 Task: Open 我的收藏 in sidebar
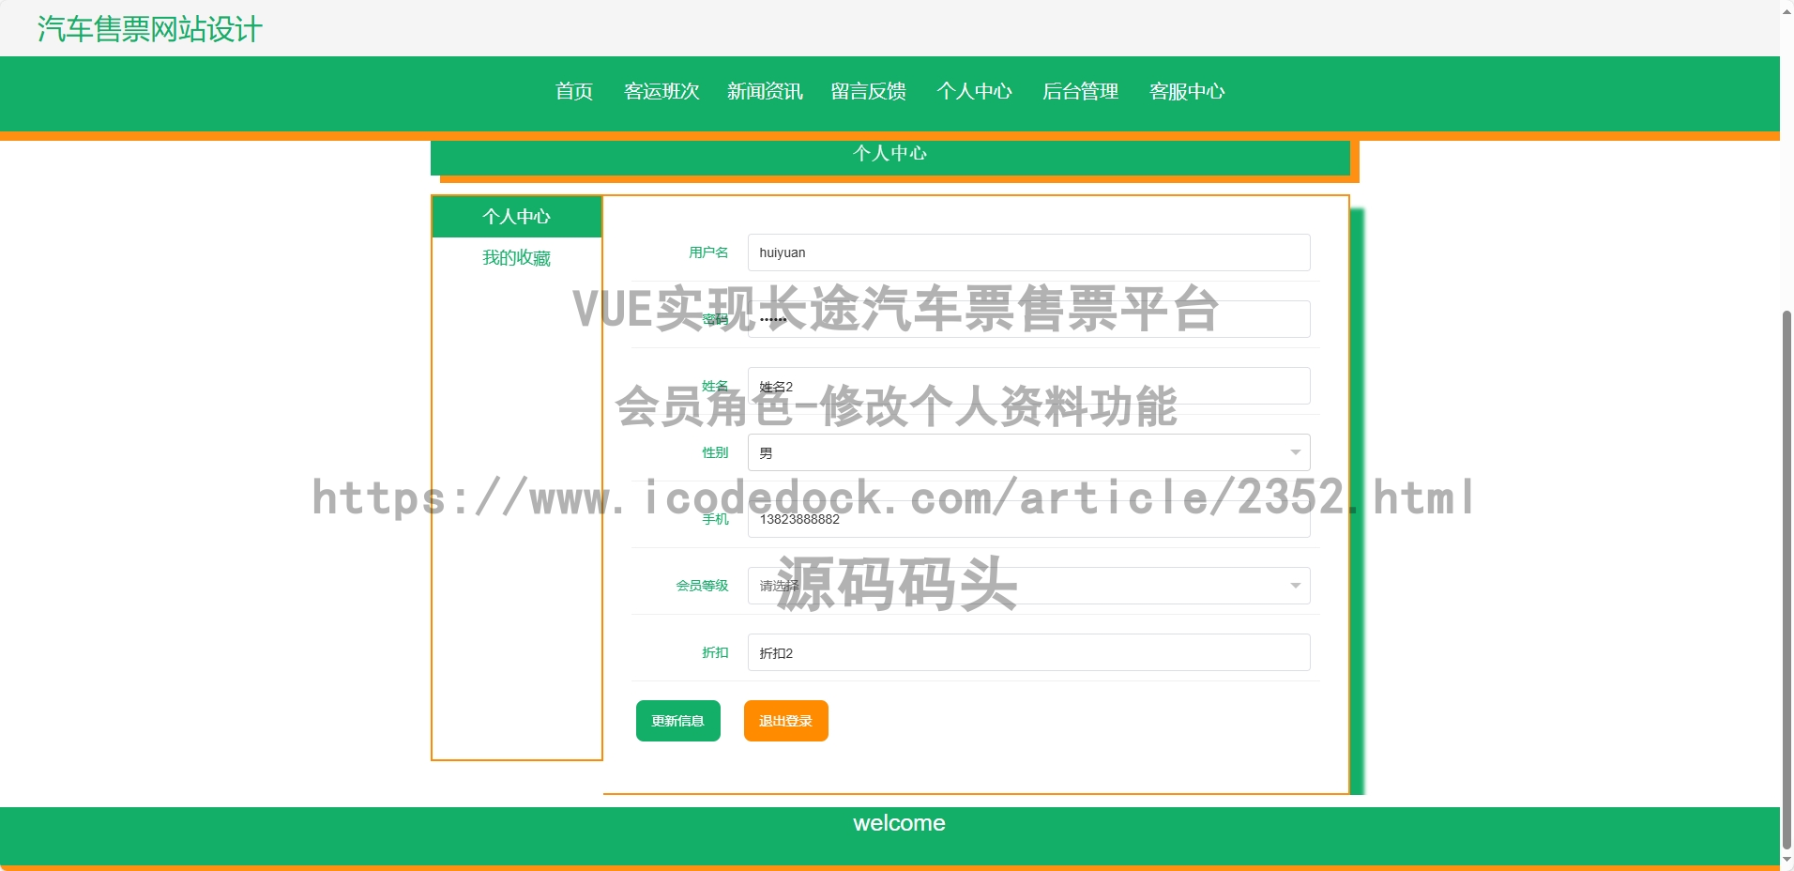click(x=516, y=258)
